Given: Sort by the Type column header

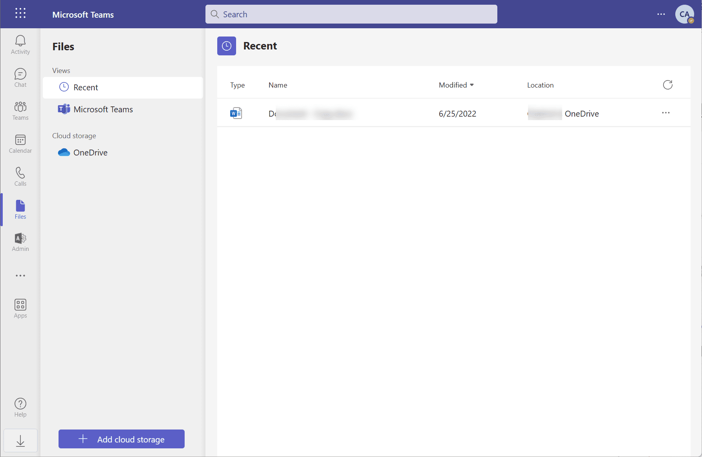Looking at the screenshot, I should (x=237, y=85).
